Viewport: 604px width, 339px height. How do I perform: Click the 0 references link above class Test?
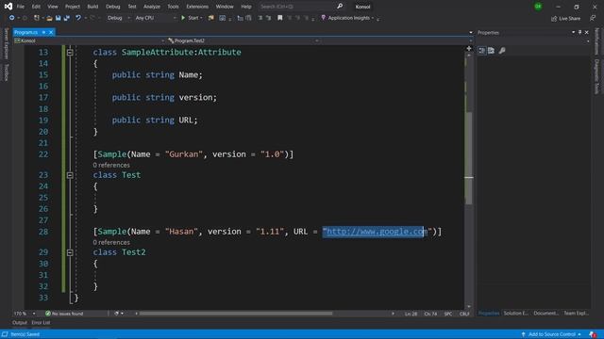pyautogui.click(x=111, y=166)
